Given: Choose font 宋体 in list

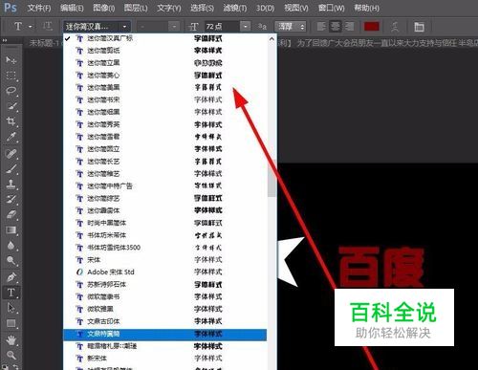Looking at the screenshot, I should click(x=165, y=260).
